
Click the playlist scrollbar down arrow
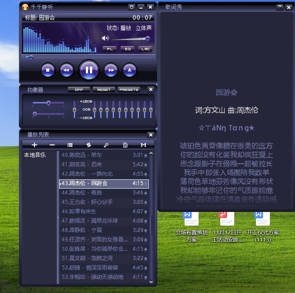[x=151, y=282]
